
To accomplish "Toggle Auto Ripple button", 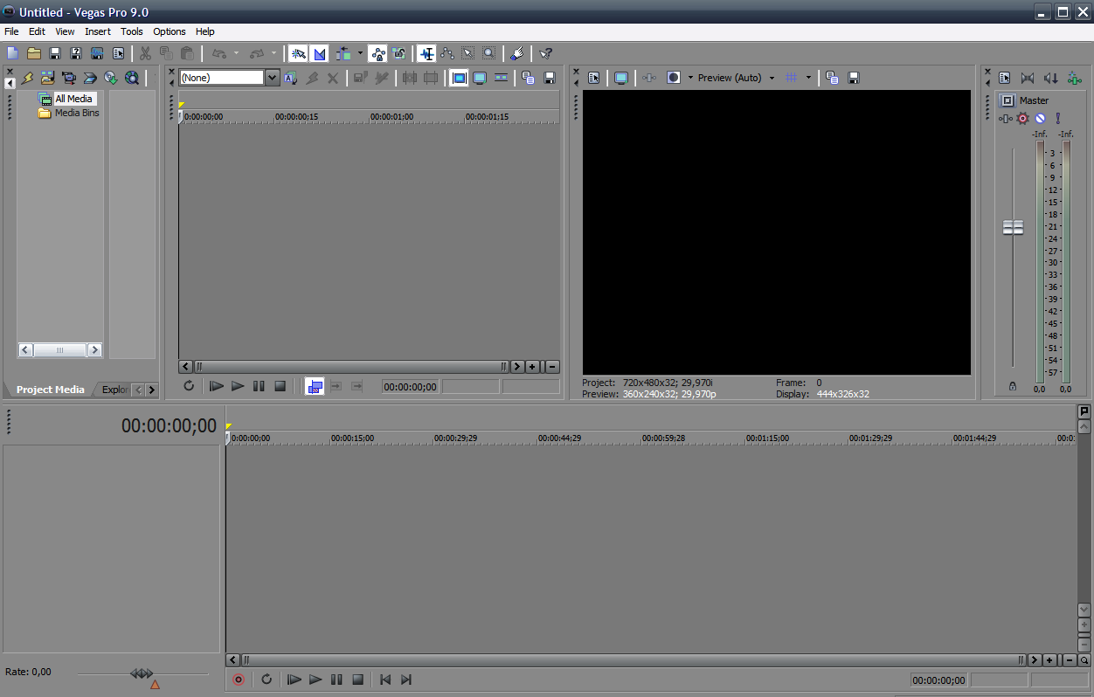I will (344, 53).
